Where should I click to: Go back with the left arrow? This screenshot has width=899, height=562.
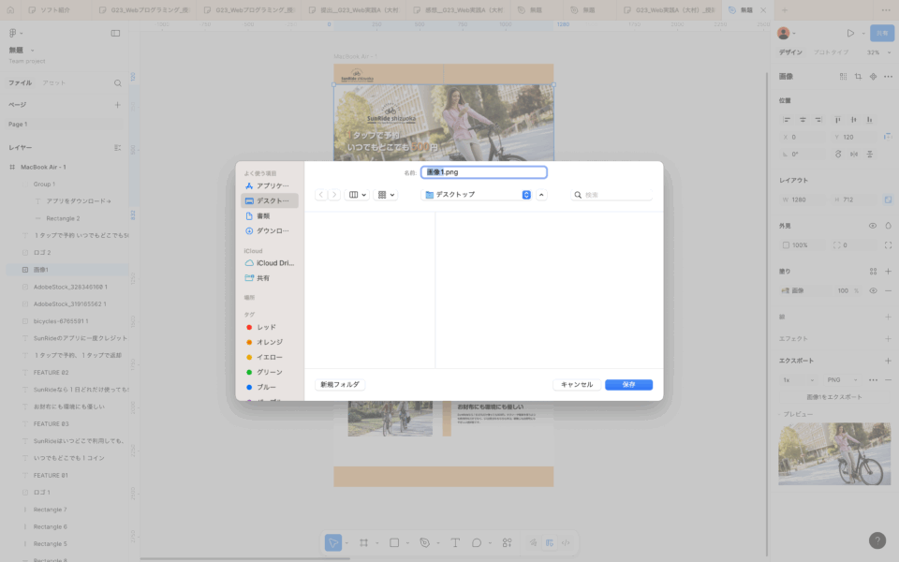click(x=322, y=195)
